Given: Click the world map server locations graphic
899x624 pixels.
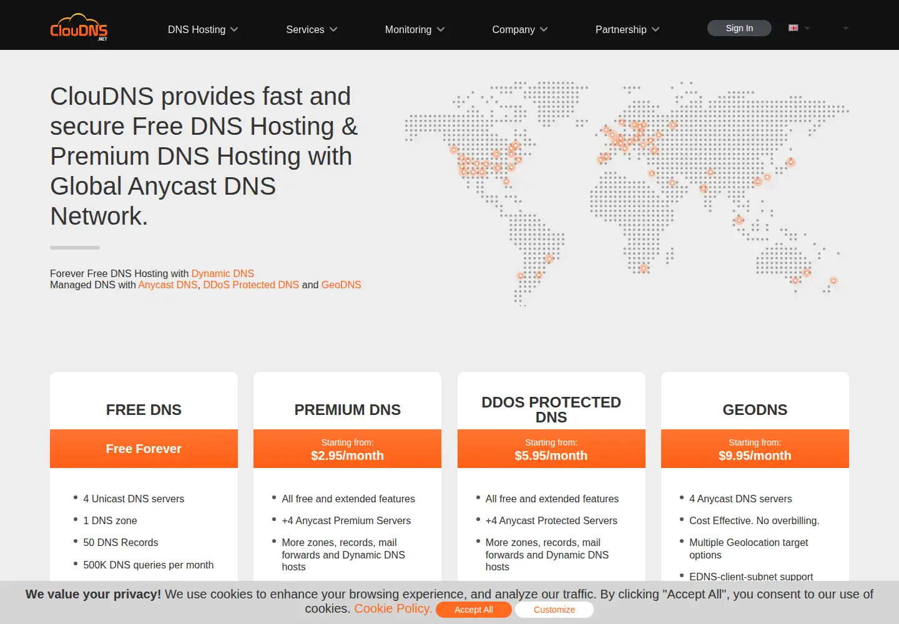Looking at the screenshot, I should (627, 193).
